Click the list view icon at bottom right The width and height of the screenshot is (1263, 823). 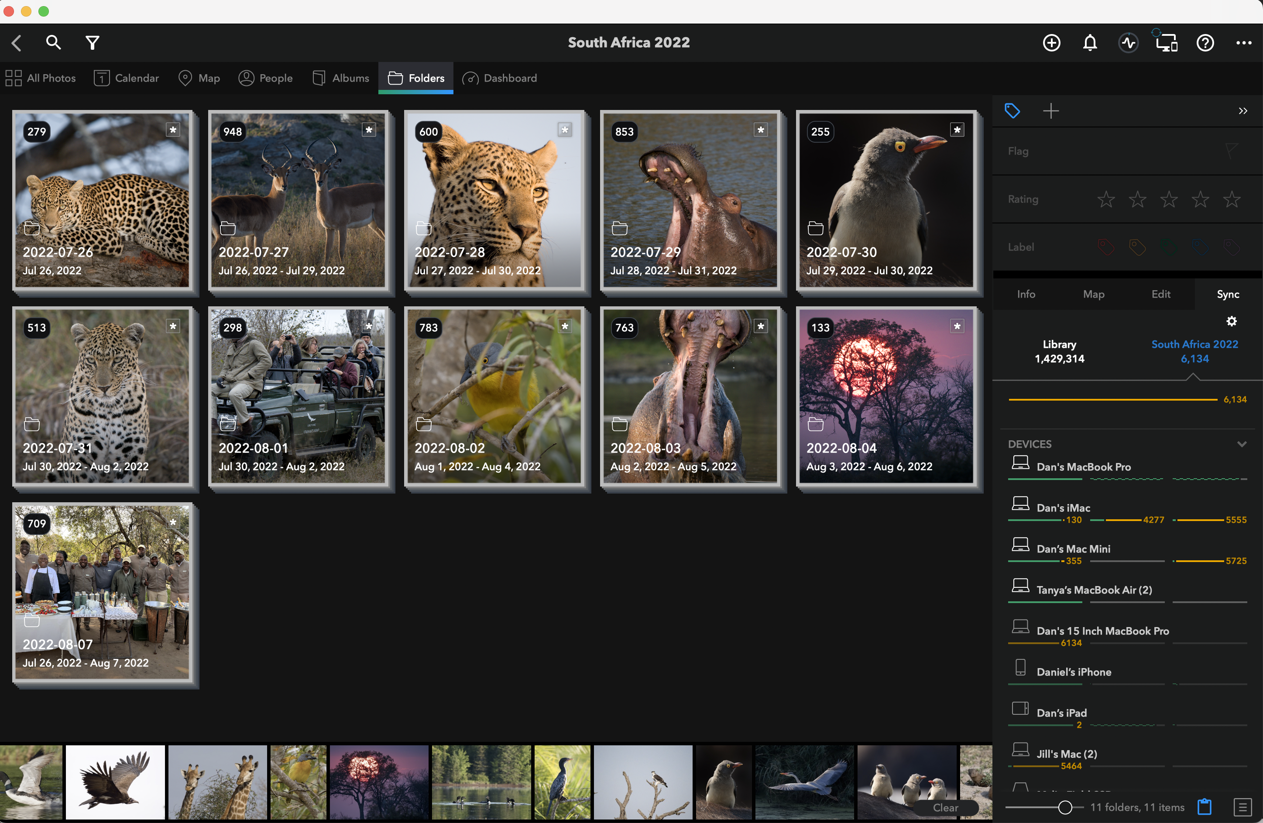pos(1242,807)
